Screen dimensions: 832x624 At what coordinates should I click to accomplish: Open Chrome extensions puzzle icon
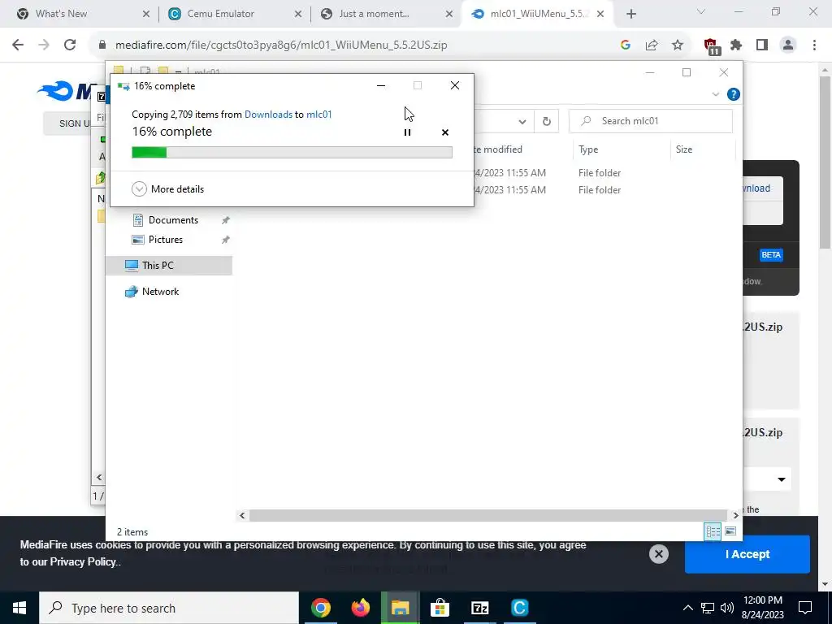(736, 45)
